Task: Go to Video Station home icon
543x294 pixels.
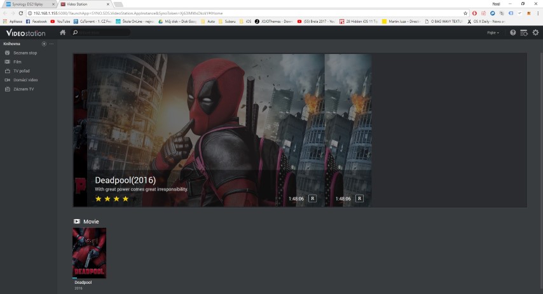Action: pos(63,32)
